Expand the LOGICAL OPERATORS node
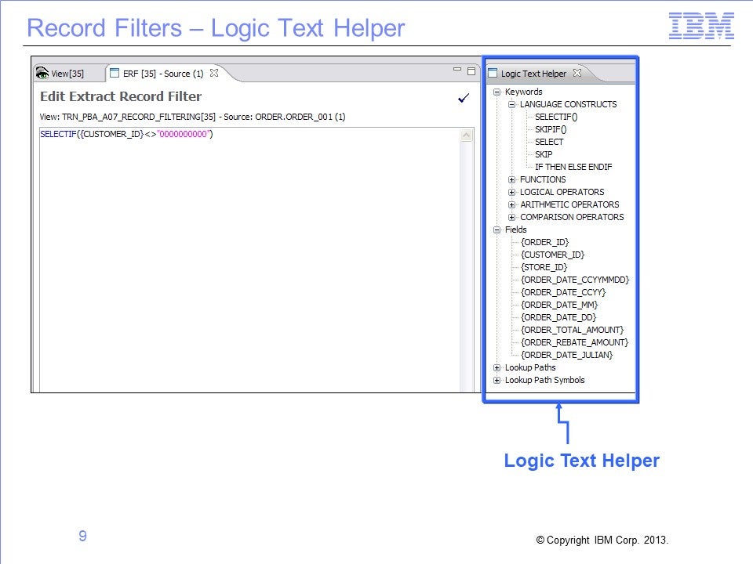The height and width of the screenshot is (564, 753). [x=512, y=192]
